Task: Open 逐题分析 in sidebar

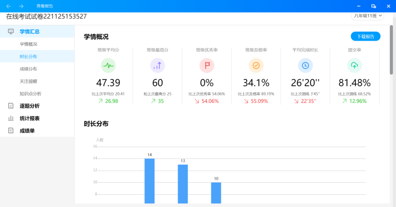Action: [x=37, y=106]
